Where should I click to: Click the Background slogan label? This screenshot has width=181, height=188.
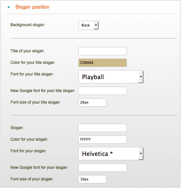[27, 25]
